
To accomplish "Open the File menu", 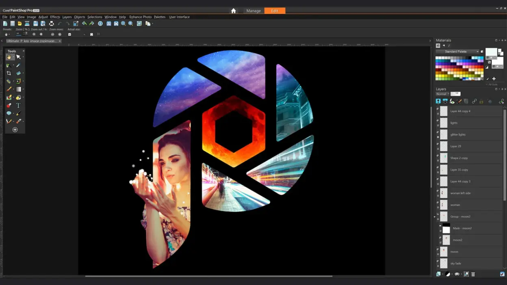I will point(5,17).
